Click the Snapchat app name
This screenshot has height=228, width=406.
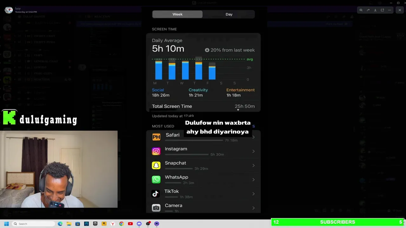[x=175, y=163]
